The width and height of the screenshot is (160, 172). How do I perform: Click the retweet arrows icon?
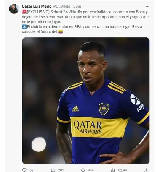pyautogui.click(x=53, y=170)
